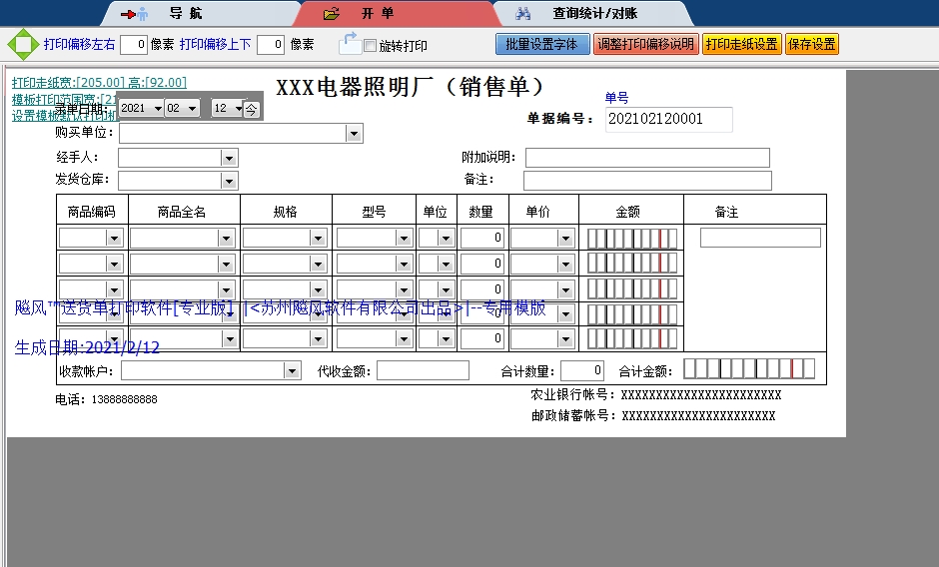Click the 打印走纸宽 paper size link

pyautogui.click(x=99, y=83)
